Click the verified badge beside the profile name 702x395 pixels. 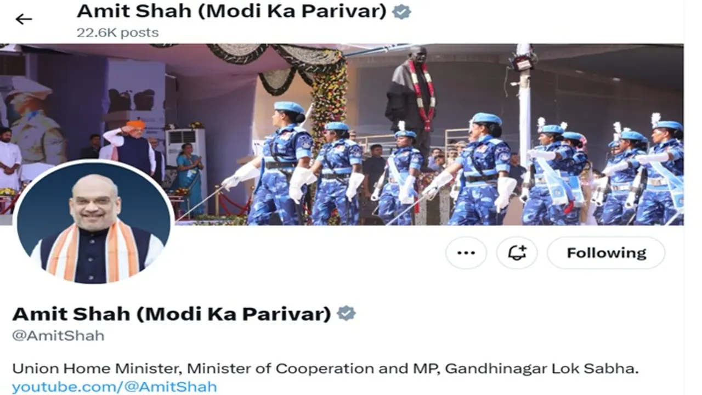pyautogui.click(x=346, y=313)
